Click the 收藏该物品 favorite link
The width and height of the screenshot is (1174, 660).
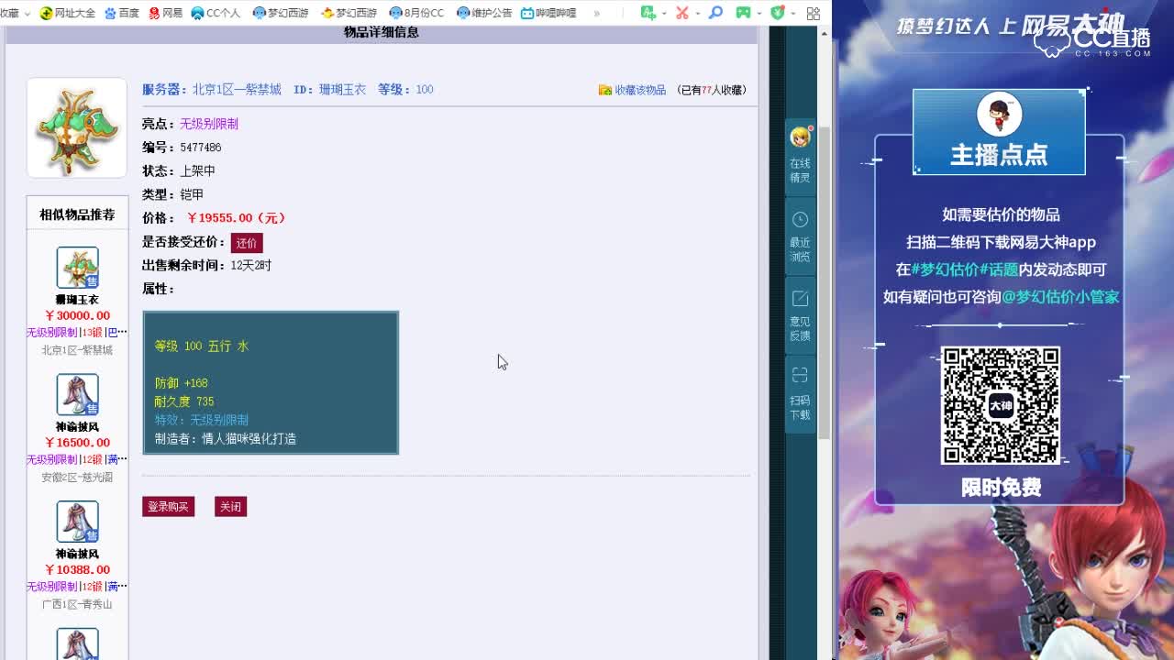640,90
